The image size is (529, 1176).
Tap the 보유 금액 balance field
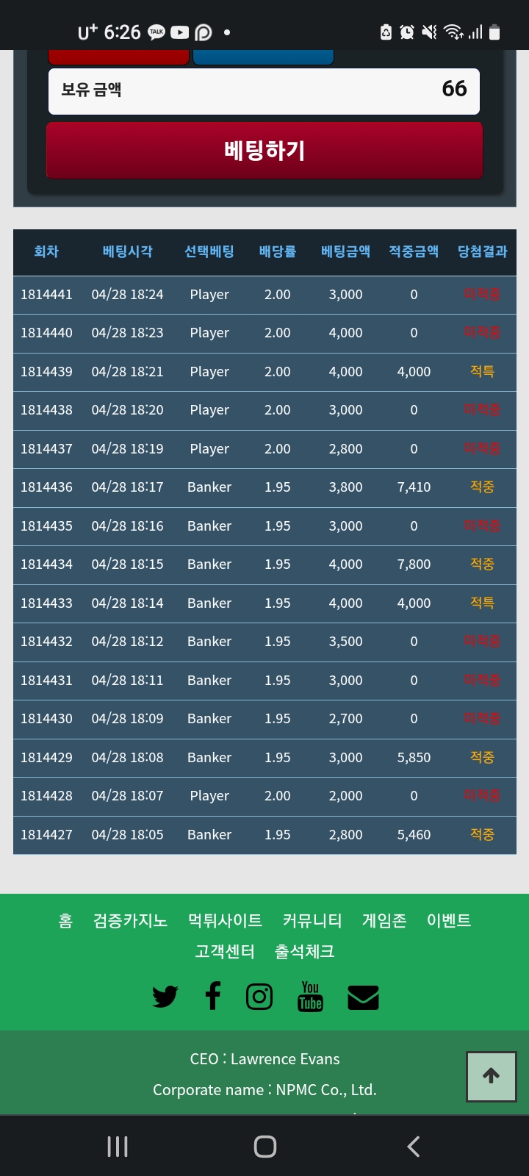click(x=264, y=90)
